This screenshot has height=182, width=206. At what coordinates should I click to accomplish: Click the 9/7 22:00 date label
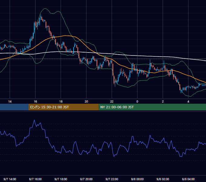pyautogui.click(x=112, y=179)
